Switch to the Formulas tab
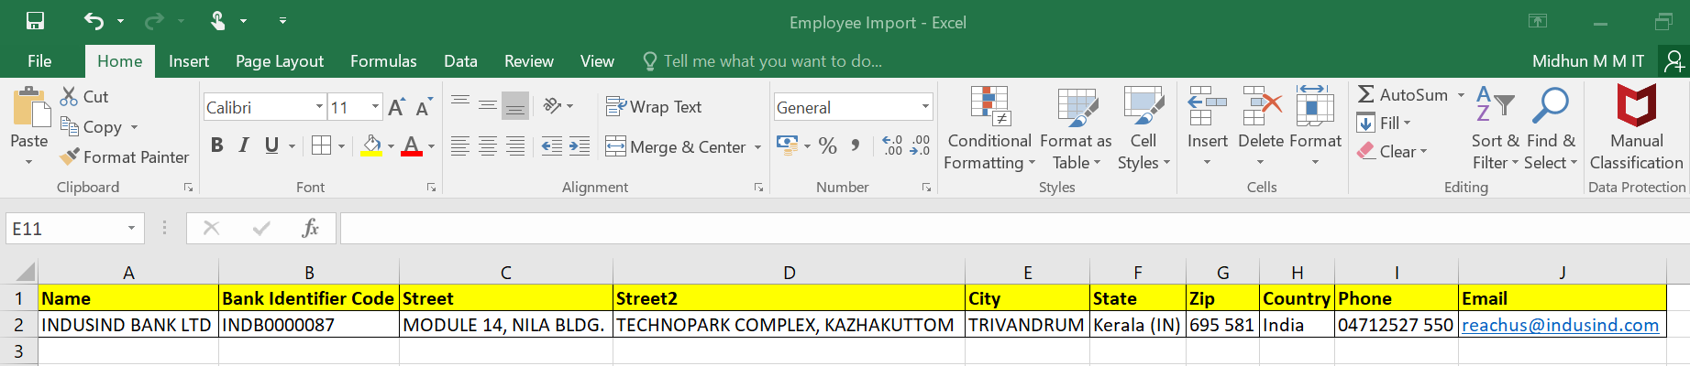This screenshot has width=1690, height=366. (x=383, y=61)
